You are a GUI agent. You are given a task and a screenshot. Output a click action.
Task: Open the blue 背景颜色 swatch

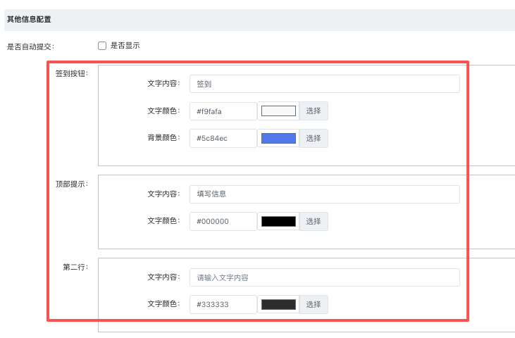click(278, 139)
